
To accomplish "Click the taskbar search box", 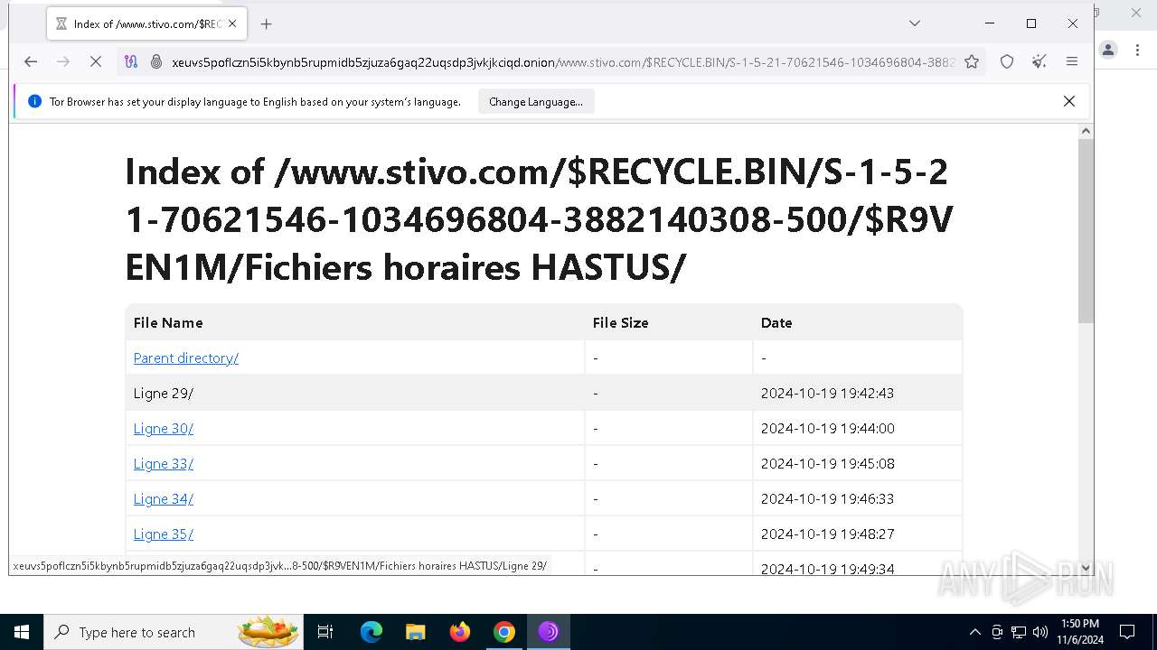I will 175,632.
